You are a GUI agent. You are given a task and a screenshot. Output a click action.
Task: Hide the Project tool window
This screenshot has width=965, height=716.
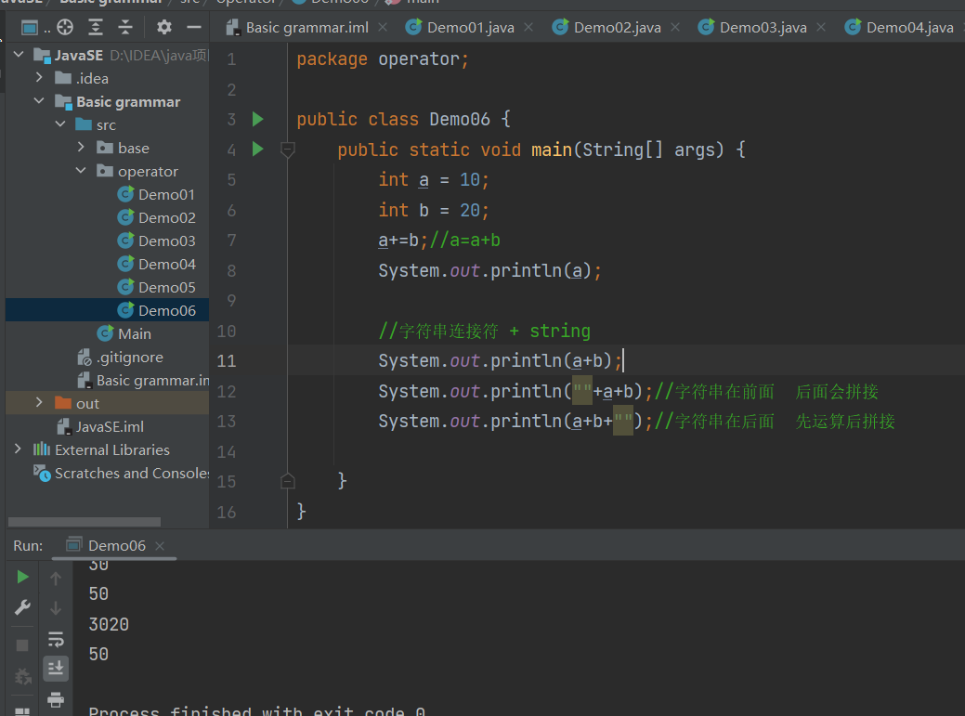click(x=193, y=27)
